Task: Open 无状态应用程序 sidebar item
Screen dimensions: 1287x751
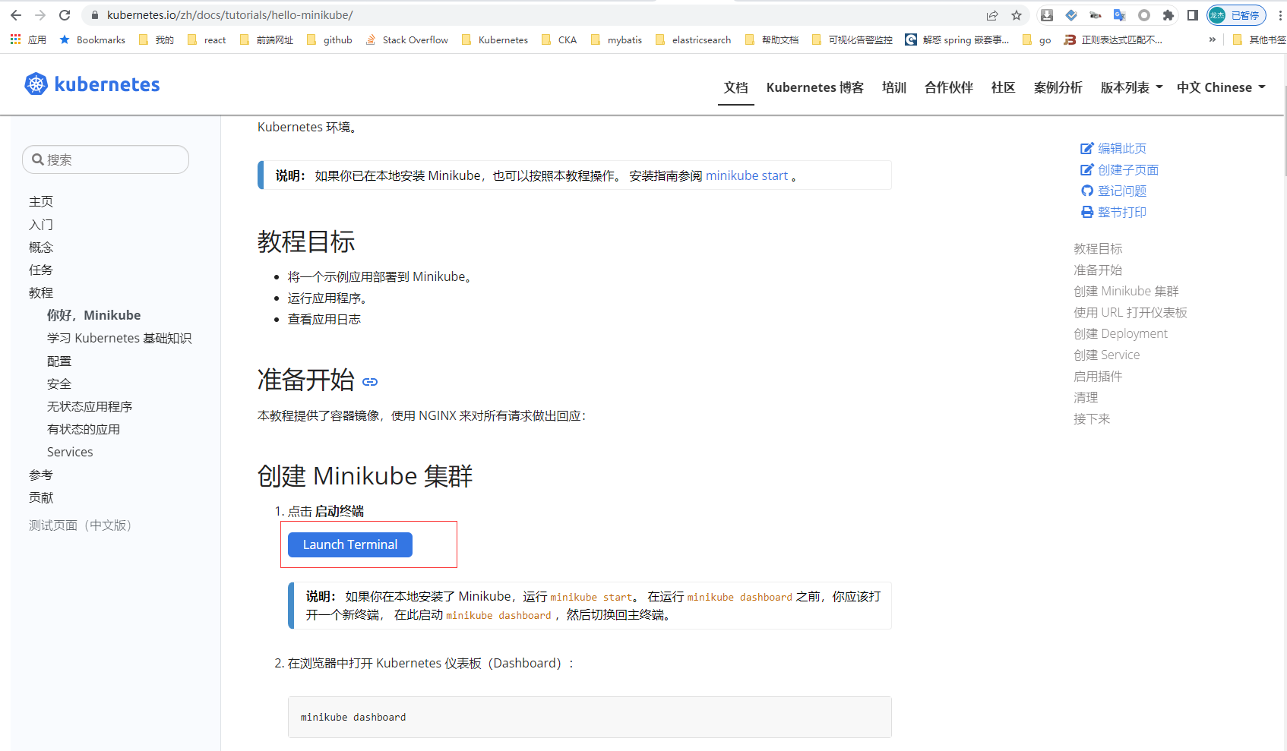Action: pyautogui.click(x=90, y=406)
